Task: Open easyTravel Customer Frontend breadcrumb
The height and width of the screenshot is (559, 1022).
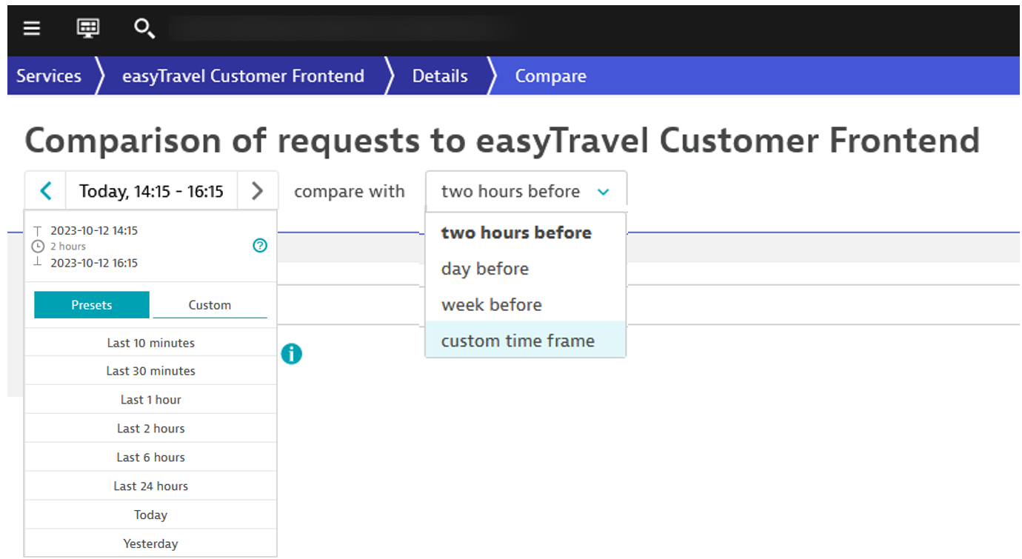Action: [243, 76]
